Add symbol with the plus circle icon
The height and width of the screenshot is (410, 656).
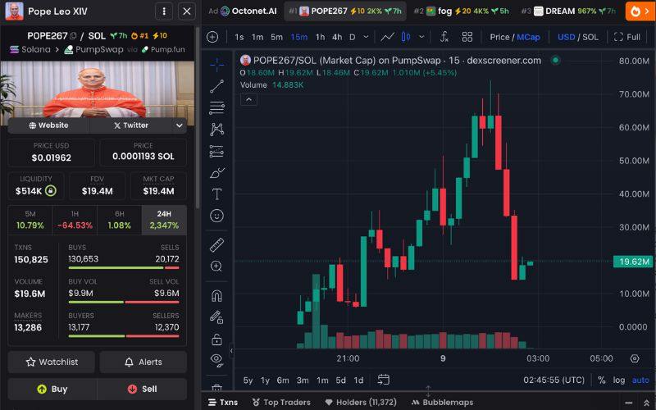[212, 37]
